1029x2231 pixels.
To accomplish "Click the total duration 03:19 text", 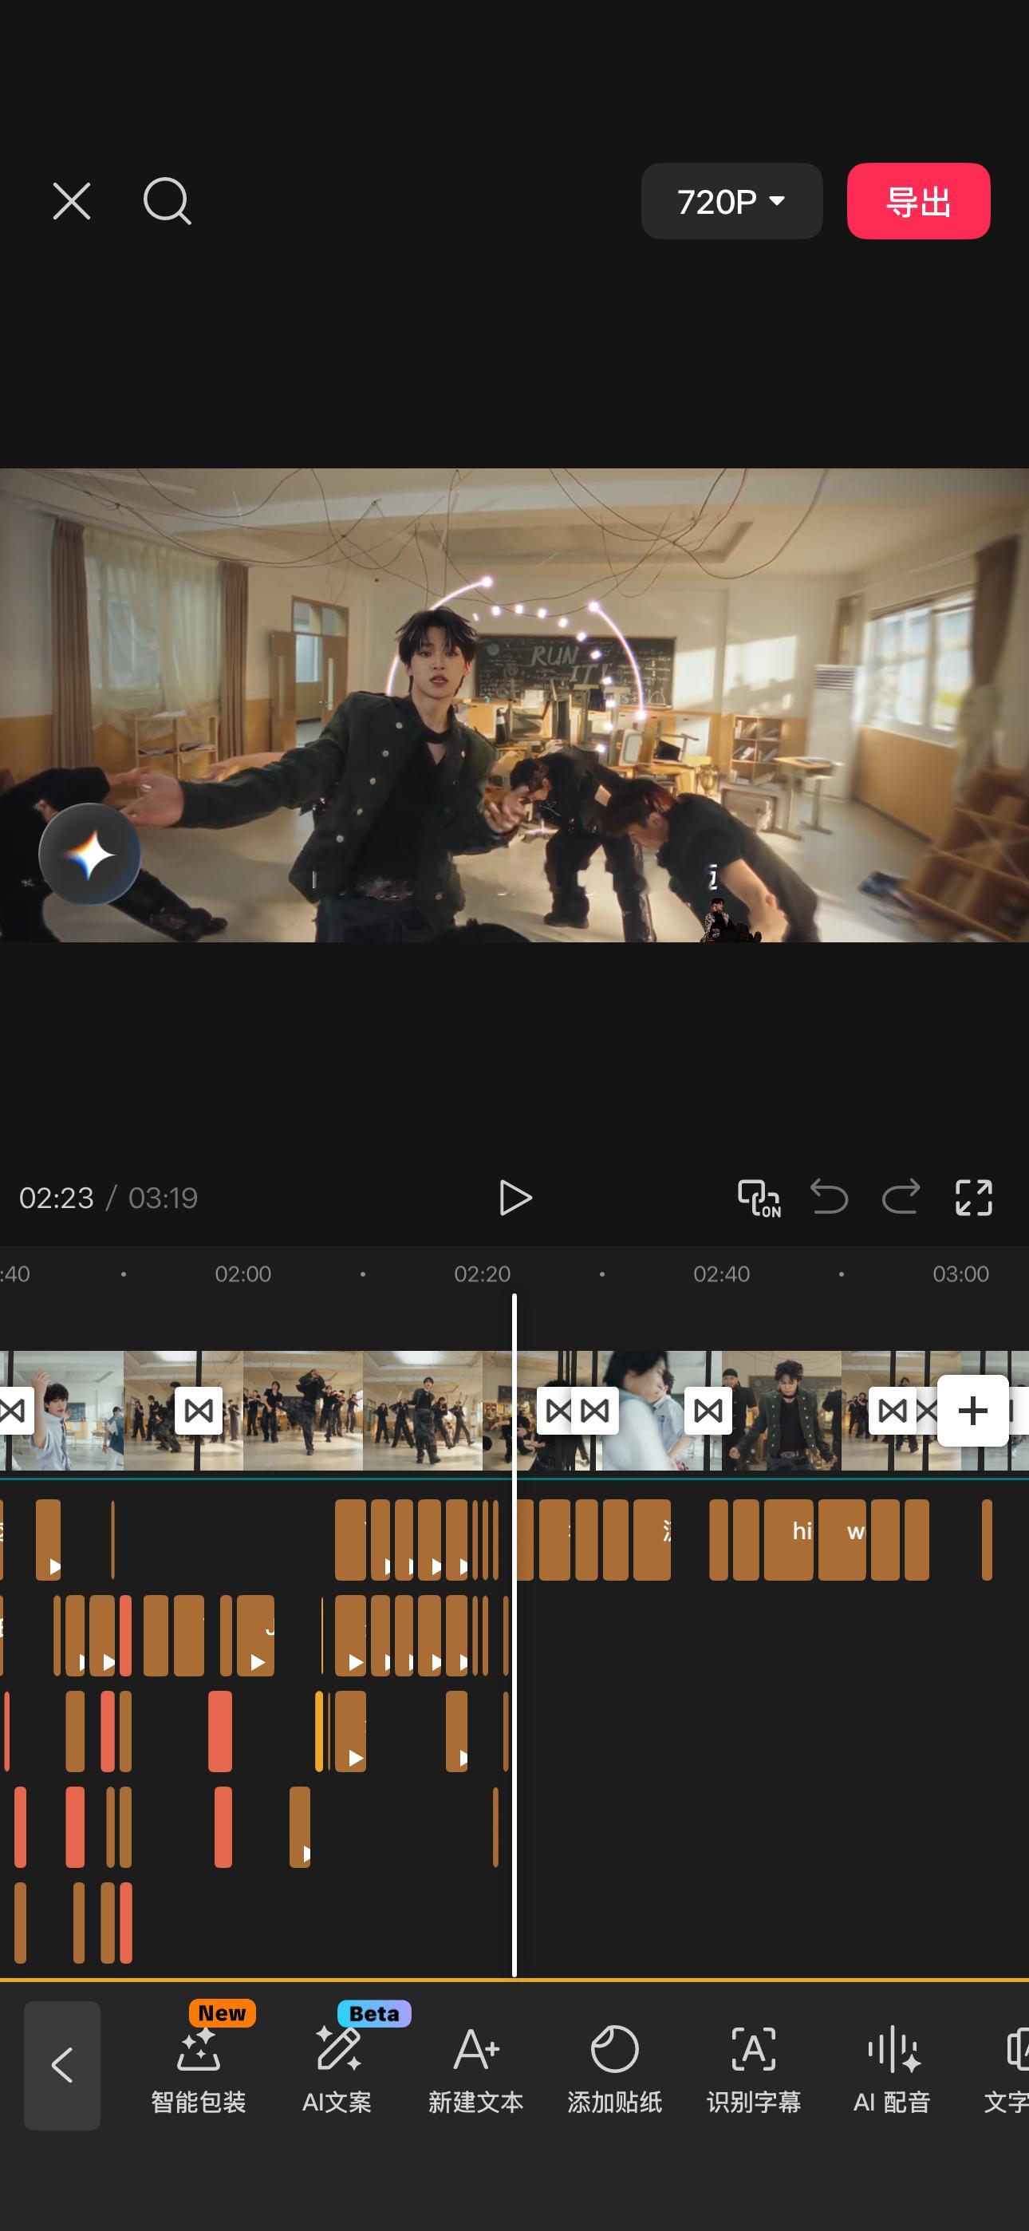I will tap(163, 1198).
